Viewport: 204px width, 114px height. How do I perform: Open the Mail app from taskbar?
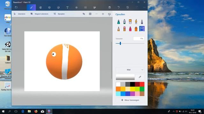(42, 111)
